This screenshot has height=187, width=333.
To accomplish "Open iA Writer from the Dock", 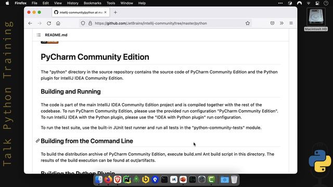I will click(x=174, y=180).
